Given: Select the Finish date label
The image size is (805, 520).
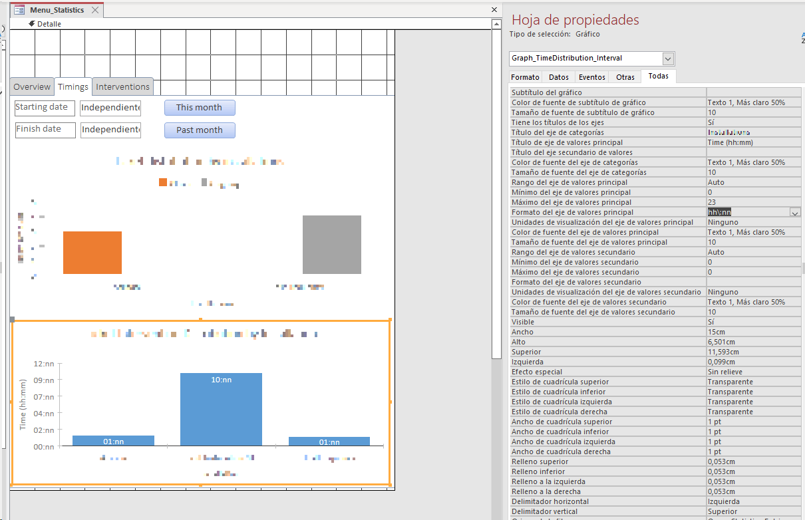Looking at the screenshot, I should (x=45, y=130).
